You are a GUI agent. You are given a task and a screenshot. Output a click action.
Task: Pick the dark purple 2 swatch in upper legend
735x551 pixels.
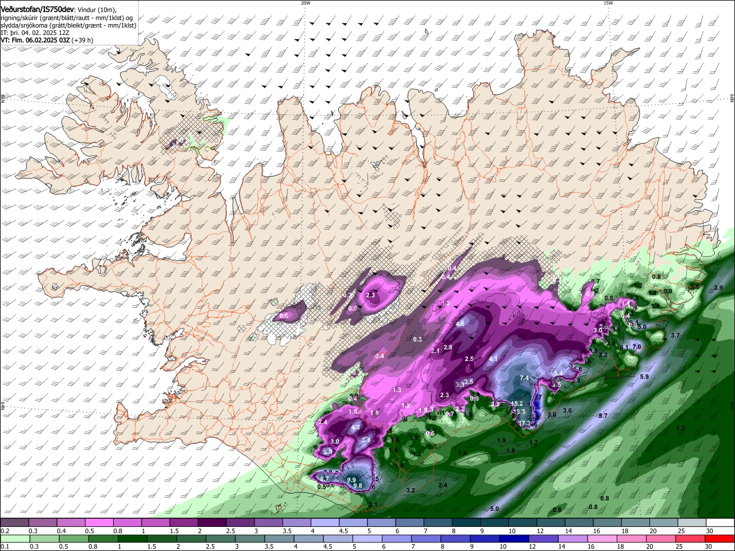[211, 523]
